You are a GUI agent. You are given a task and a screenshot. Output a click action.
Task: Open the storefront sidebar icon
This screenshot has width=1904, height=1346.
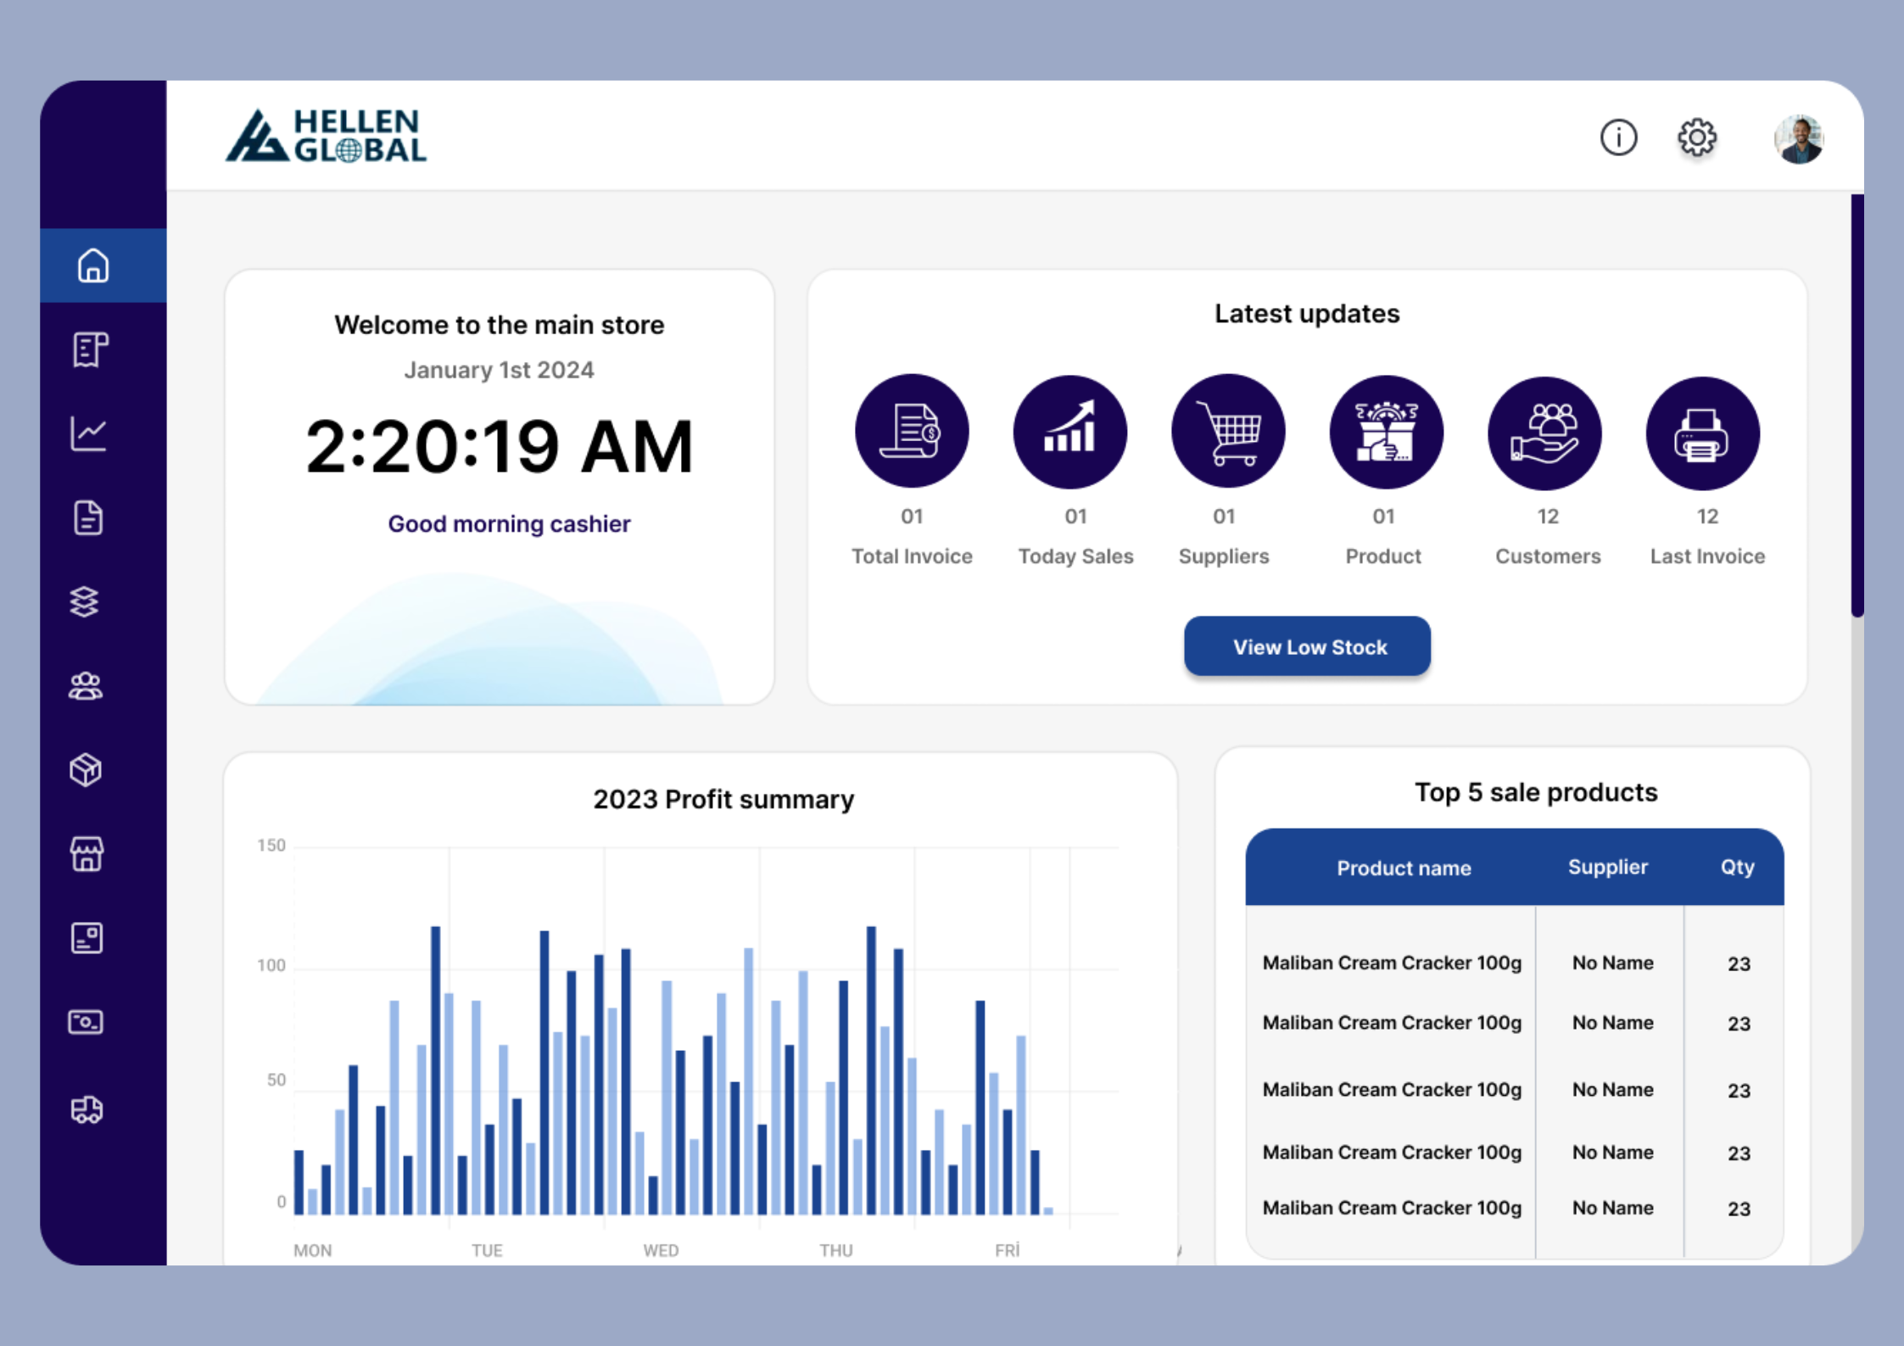tap(87, 853)
